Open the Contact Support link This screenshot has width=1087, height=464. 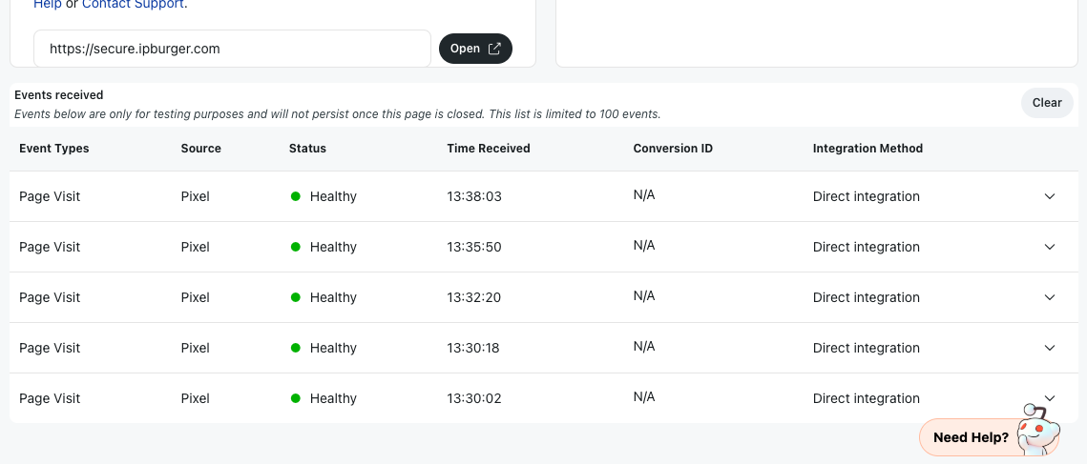(133, 4)
